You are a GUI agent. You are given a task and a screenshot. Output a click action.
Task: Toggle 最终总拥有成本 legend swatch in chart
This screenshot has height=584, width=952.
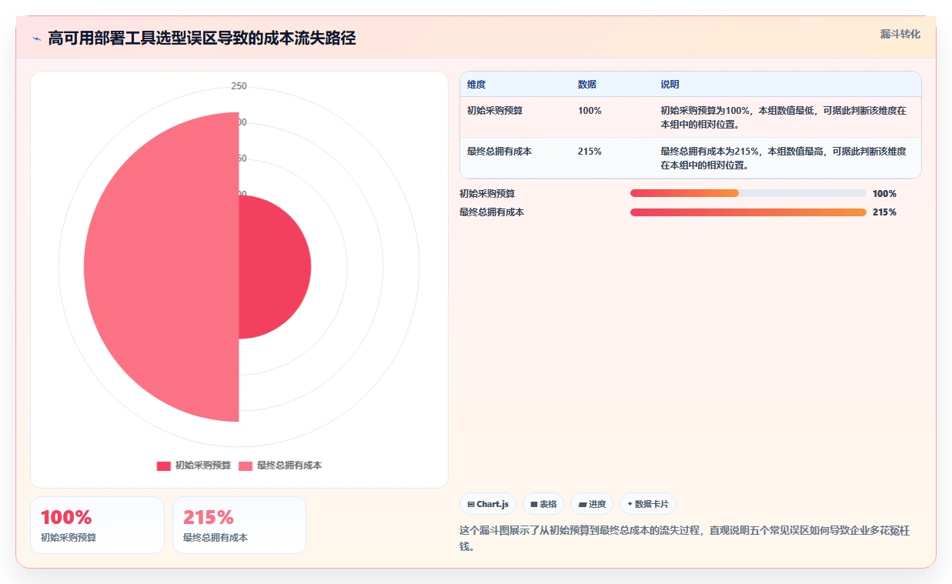pyautogui.click(x=246, y=466)
